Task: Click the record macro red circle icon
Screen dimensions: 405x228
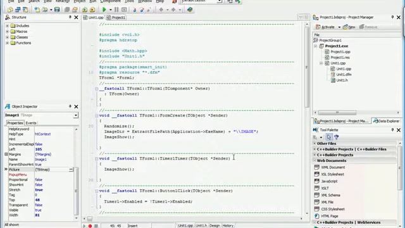Action: 90,226
